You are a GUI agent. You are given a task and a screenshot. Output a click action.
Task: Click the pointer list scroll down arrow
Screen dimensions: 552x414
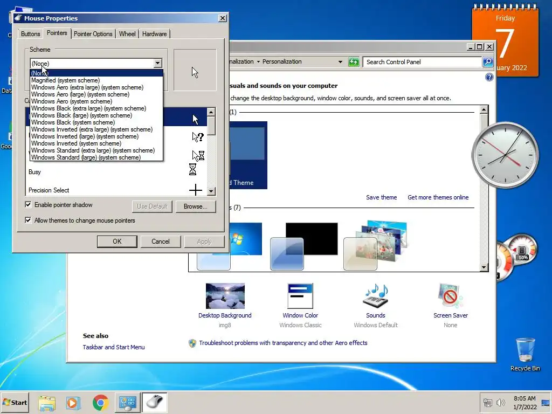coord(211,191)
